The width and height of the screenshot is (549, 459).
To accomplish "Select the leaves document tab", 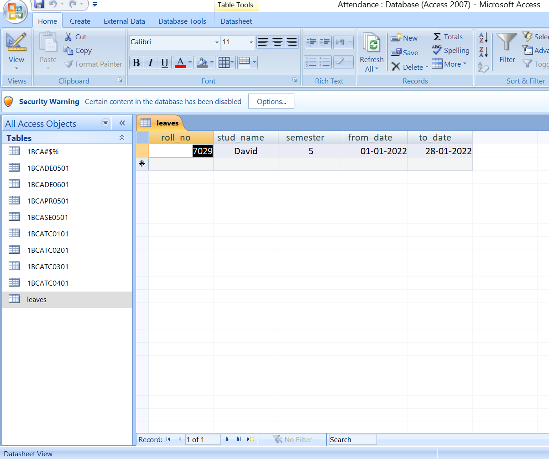I will point(160,123).
